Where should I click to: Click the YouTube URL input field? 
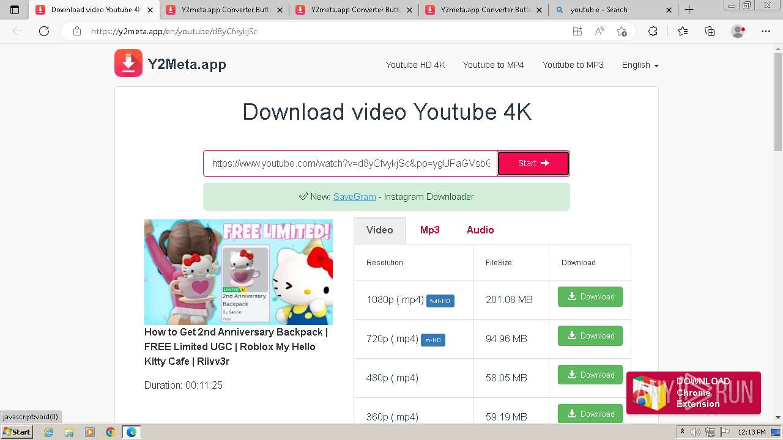(351, 163)
